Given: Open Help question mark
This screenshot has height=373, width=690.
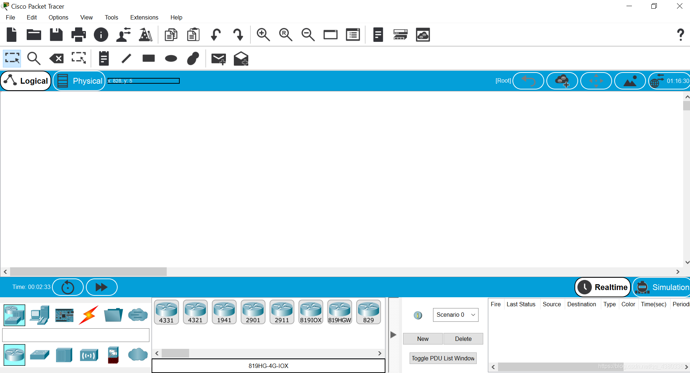Looking at the screenshot, I should click(681, 35).
